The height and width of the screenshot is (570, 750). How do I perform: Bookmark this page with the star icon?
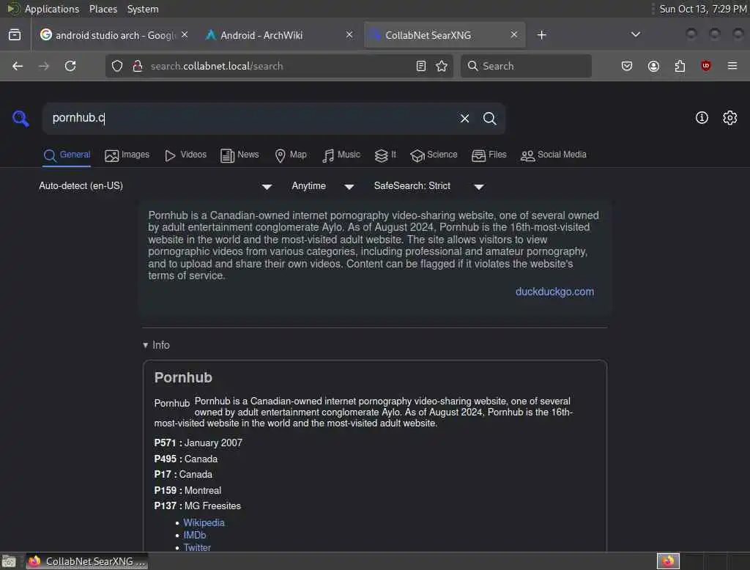point(442,66)
